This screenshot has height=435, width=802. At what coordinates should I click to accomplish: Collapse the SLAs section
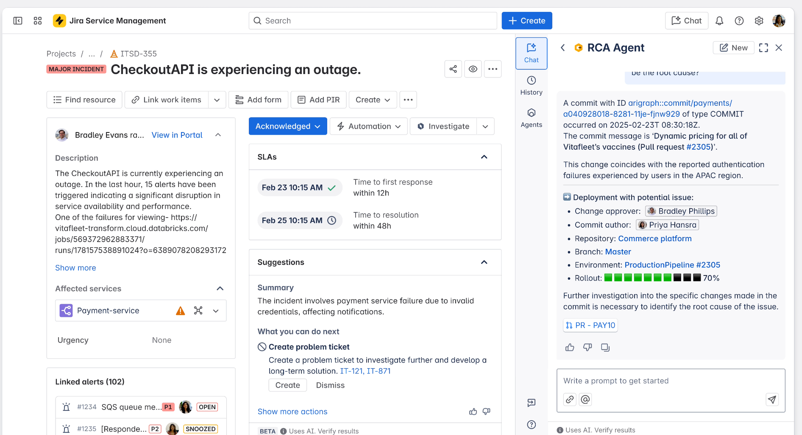[x=484, y=157]
